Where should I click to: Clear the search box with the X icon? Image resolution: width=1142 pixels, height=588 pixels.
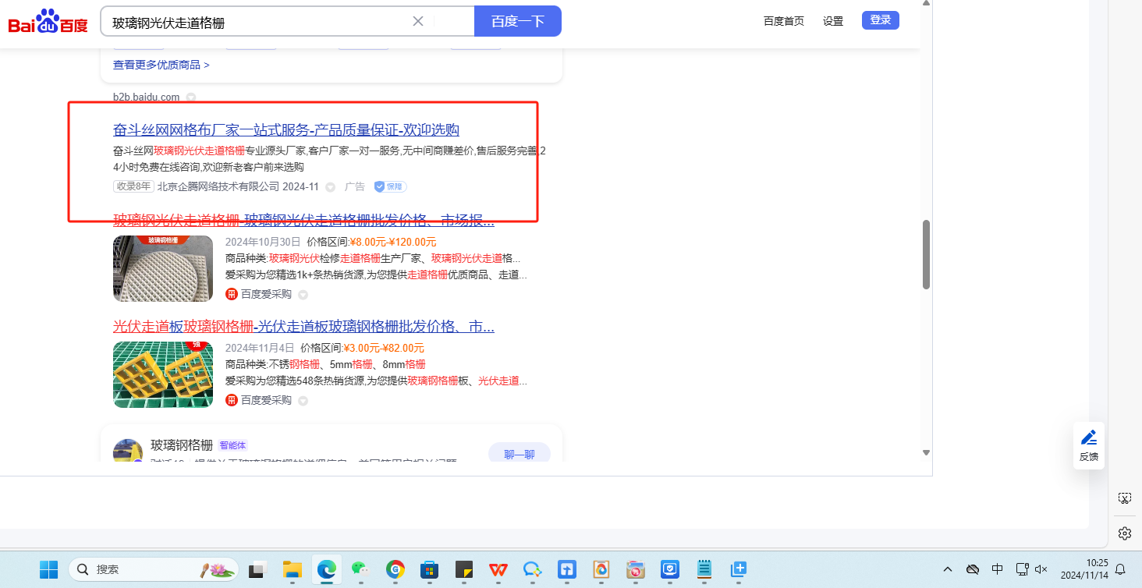pyautogui.click(x=418, y=21)
